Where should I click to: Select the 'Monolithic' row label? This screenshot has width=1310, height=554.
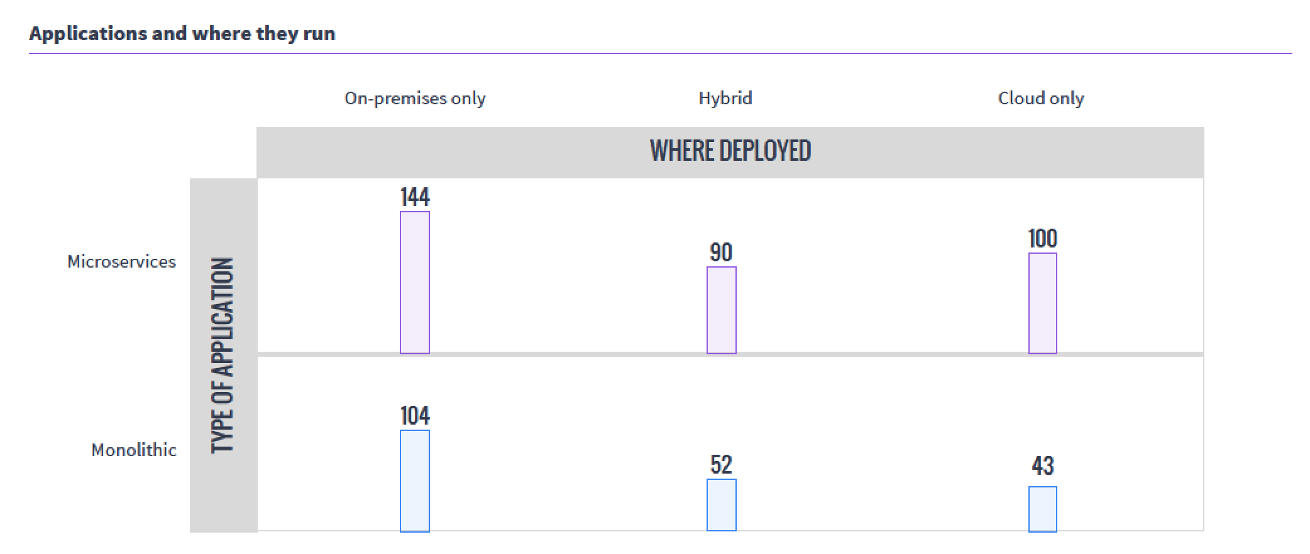[x=134, y=450]
